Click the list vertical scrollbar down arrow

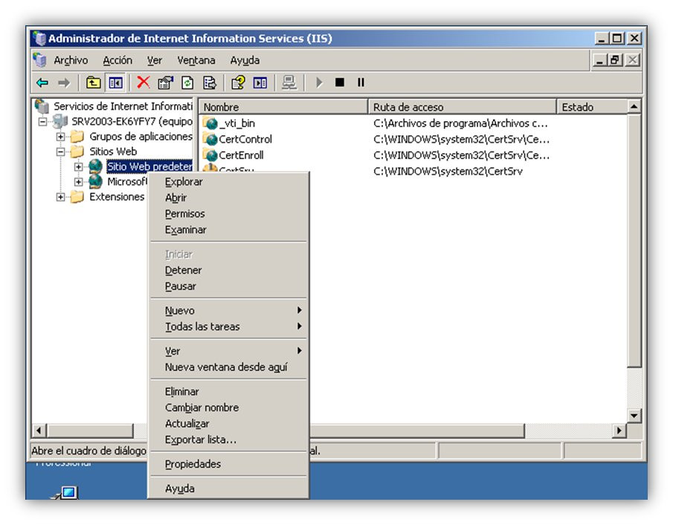tap(634, 415)
